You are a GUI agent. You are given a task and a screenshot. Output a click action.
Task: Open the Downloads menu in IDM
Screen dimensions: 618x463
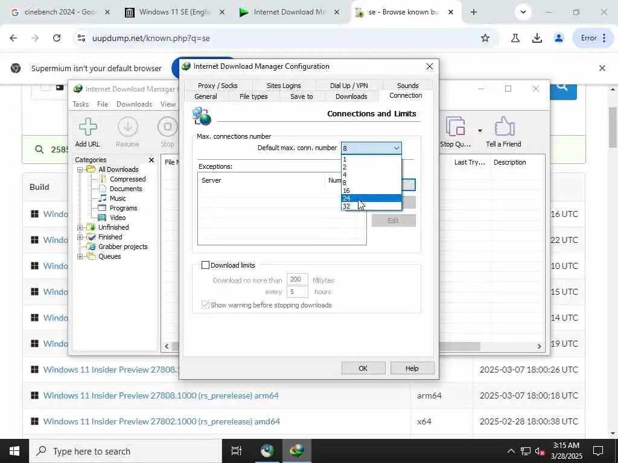click(134, 104)
